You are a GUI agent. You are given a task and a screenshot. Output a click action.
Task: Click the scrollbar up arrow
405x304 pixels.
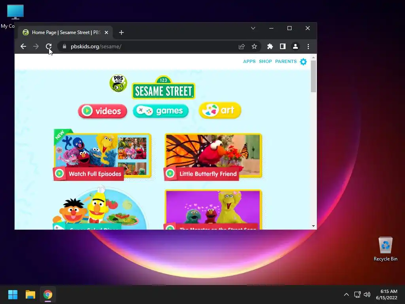[313, 57]
